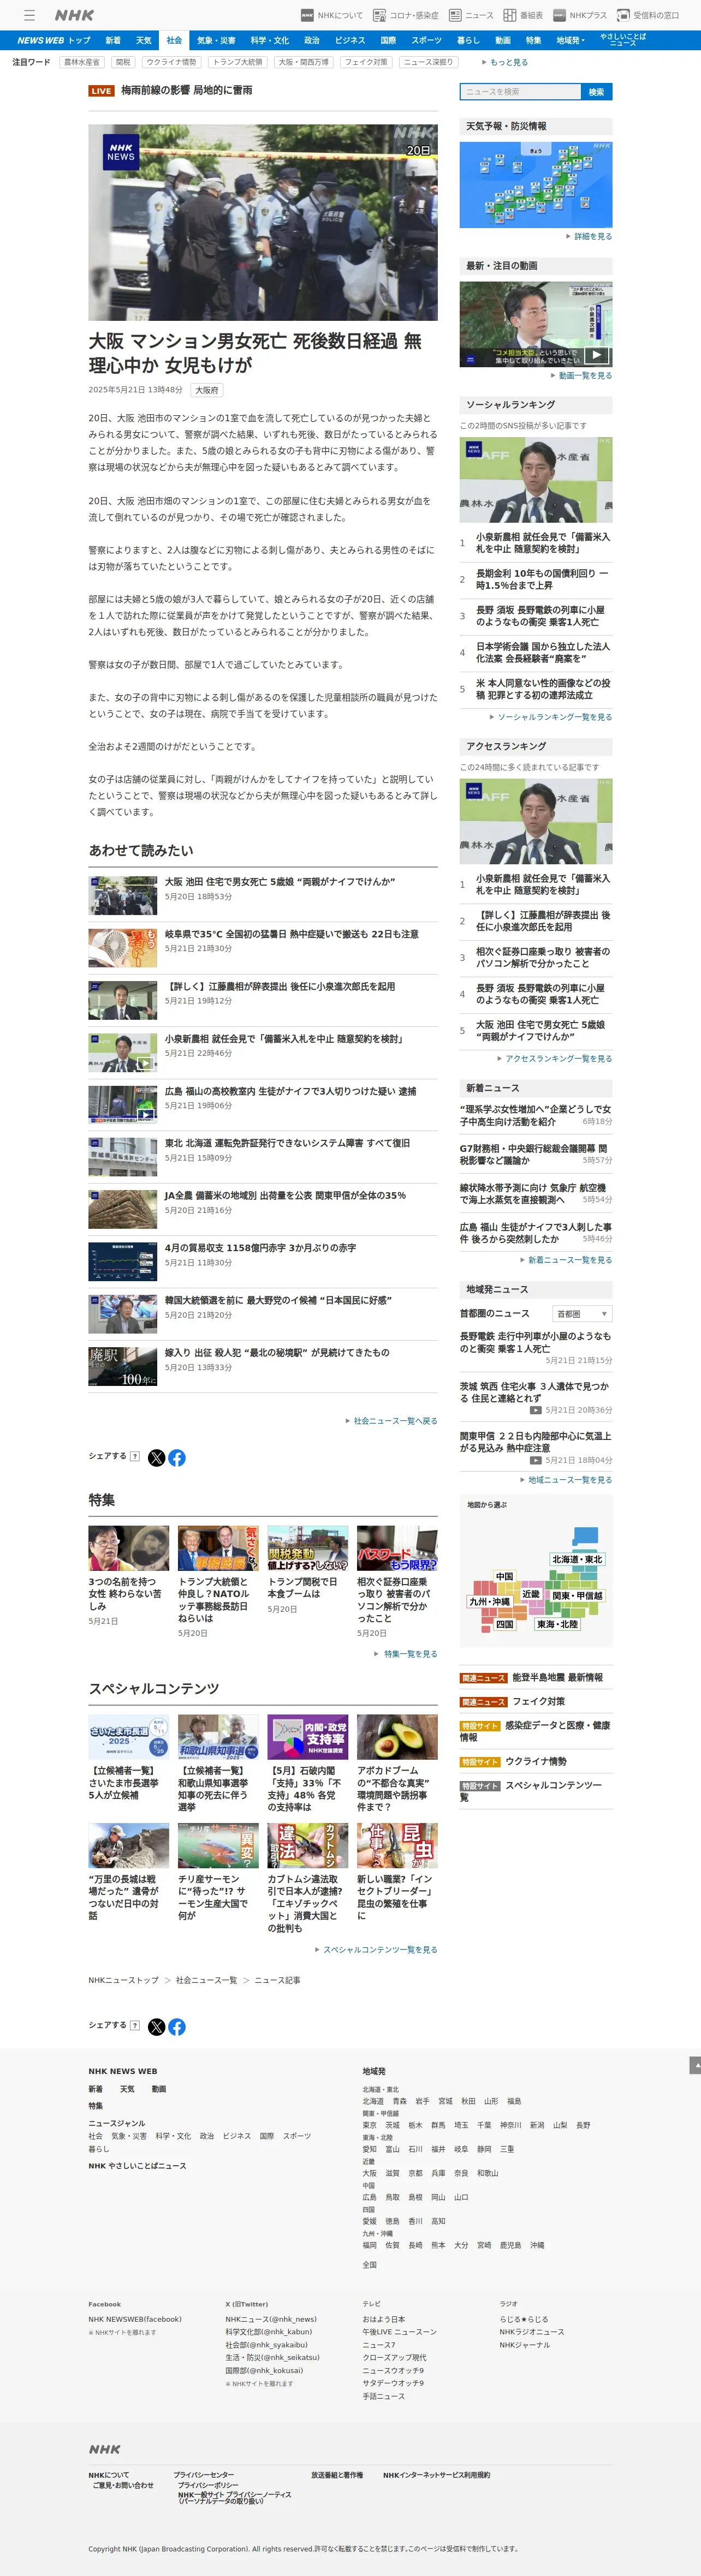Share on X icon near the footer
Screen dimensions: 701x2576
(156, 2027)
